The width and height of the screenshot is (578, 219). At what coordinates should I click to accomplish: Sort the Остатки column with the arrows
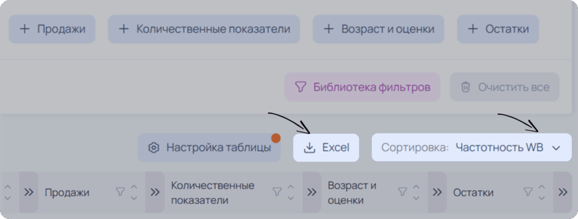pyautogui.click(x=541, y=192)
